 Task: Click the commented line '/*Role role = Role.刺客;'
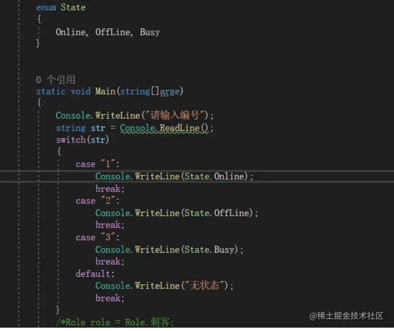point(115,322)
